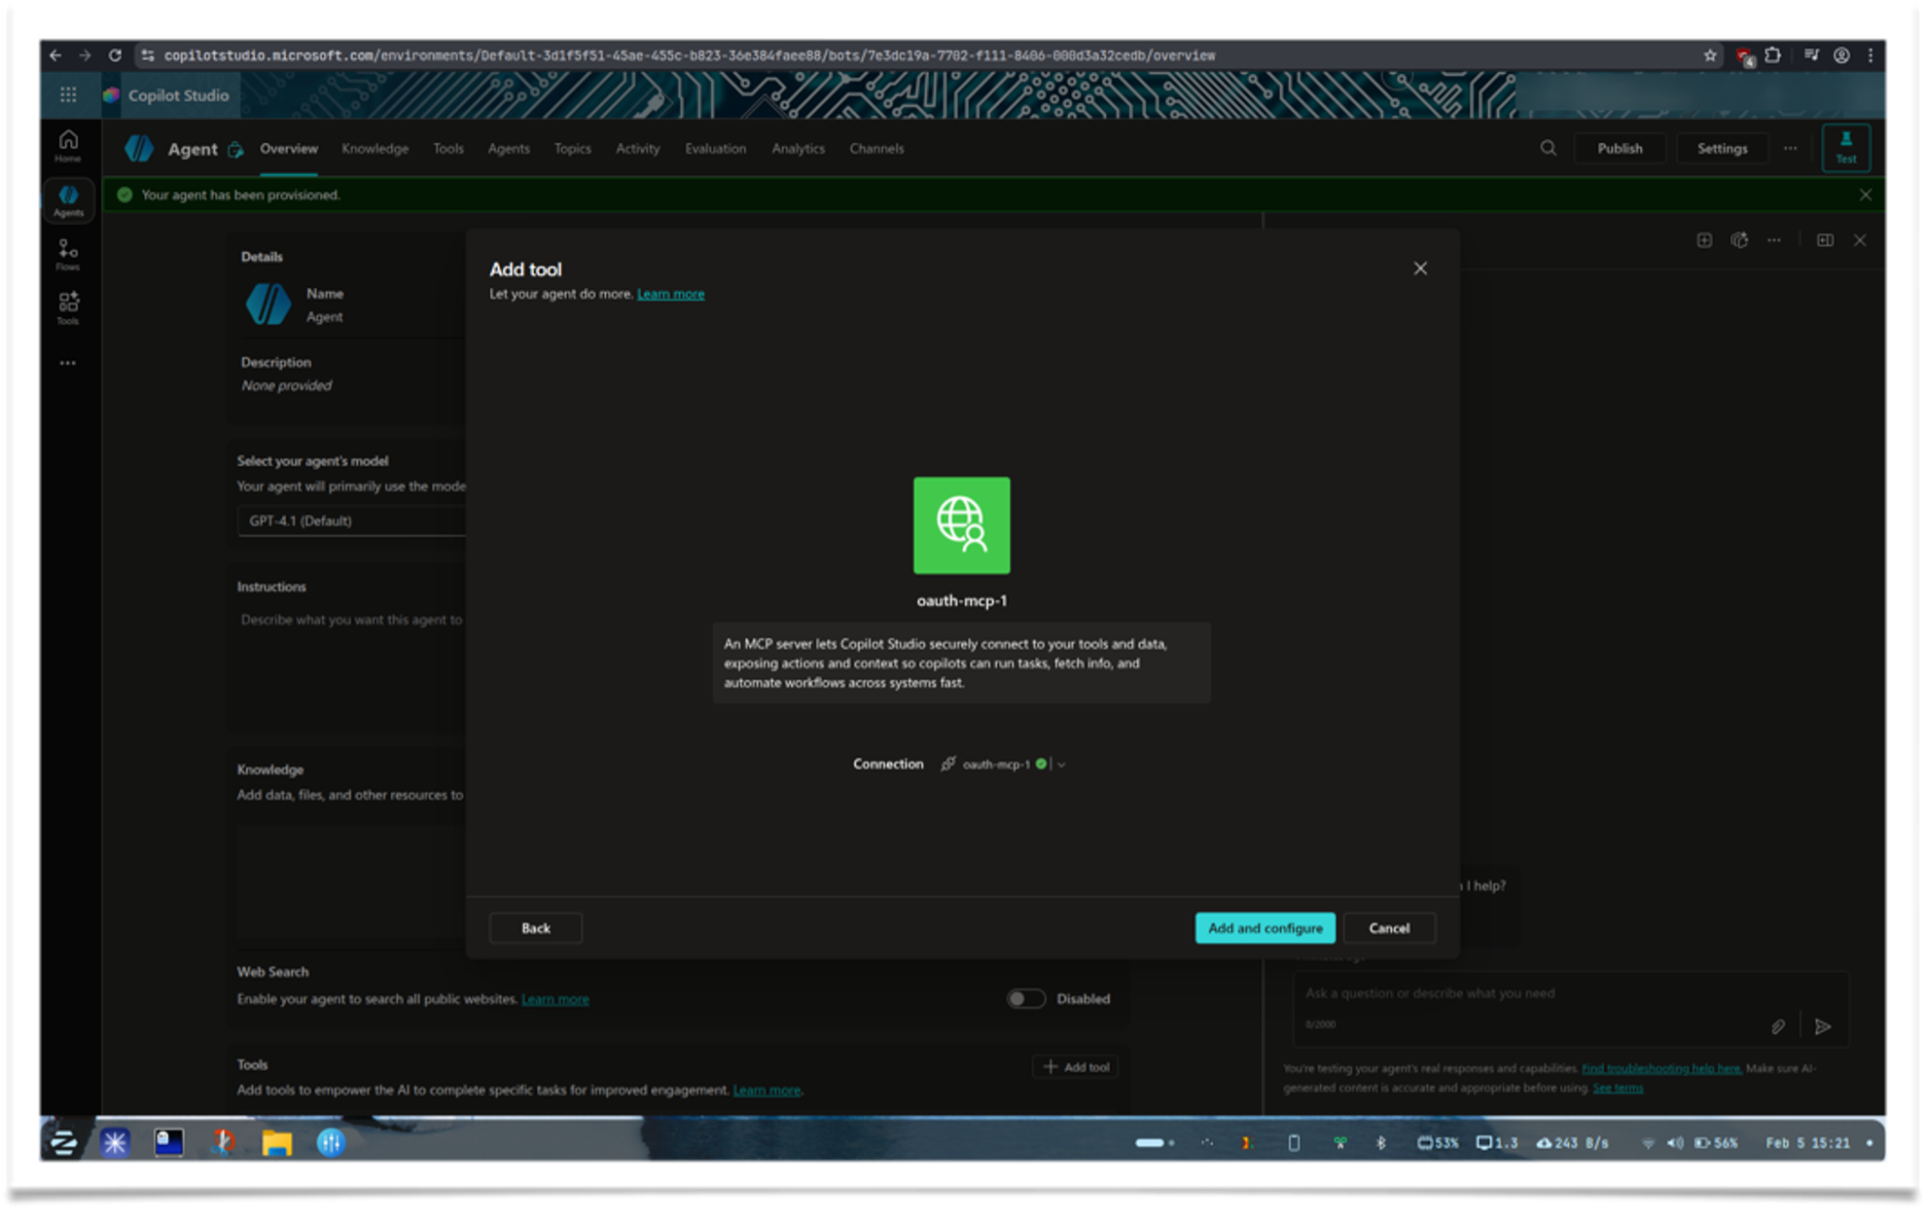This screenshot has width=1926, height=1217.
Task: Click the Add and configure button
Action: pyautogui.click(x=1265, y=928)
